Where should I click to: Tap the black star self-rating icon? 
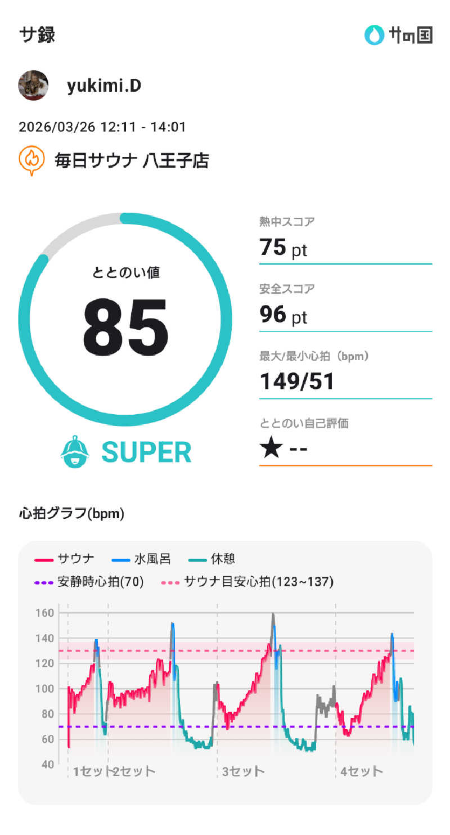[271, 449]
